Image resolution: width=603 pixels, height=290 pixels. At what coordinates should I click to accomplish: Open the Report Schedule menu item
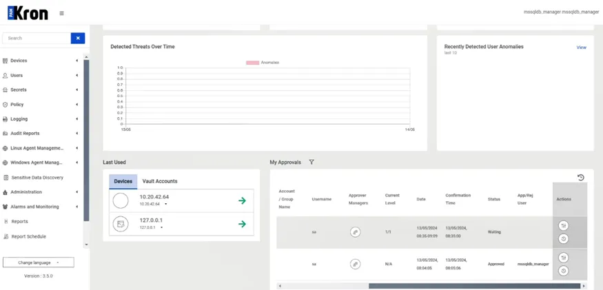28,236
